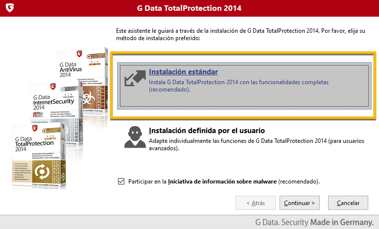Click the Continuar button
This screenshot has height=229, width=379.
coord(300,203)
